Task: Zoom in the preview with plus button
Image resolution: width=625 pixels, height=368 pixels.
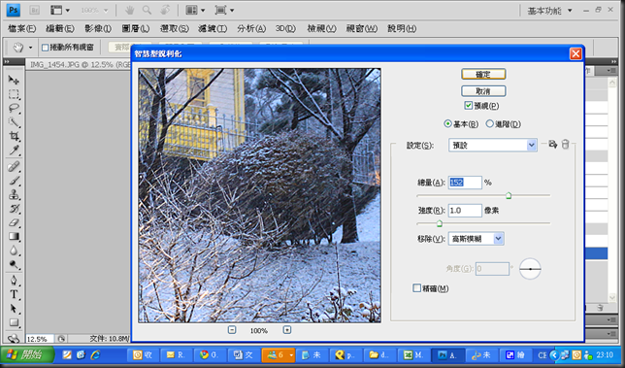Action: coord(287,330)
